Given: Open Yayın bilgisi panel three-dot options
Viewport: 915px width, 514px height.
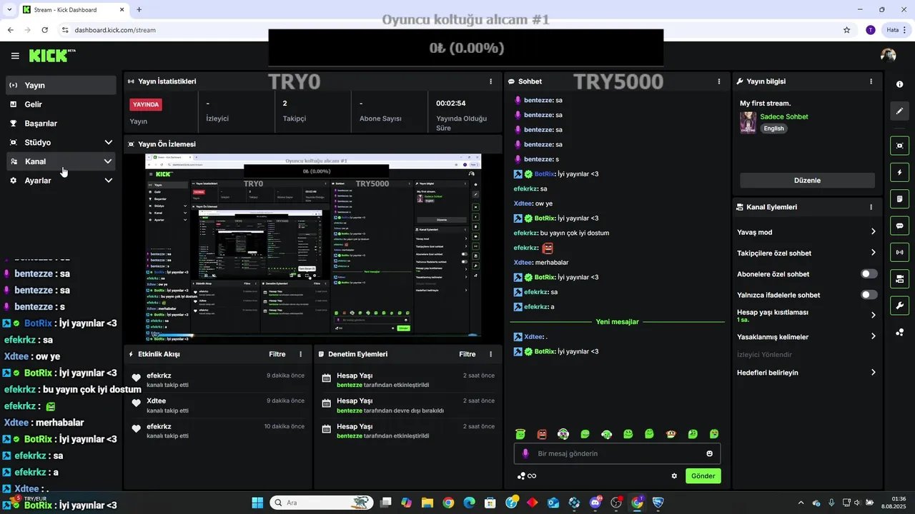Looking at the screenshot, I should point(871,81).
